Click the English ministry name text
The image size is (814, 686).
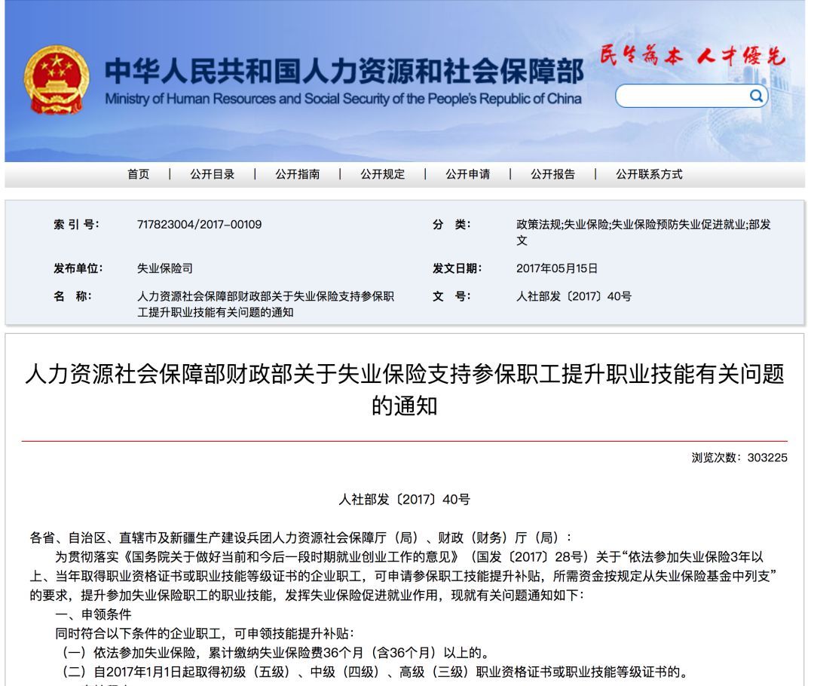[343, 99]
